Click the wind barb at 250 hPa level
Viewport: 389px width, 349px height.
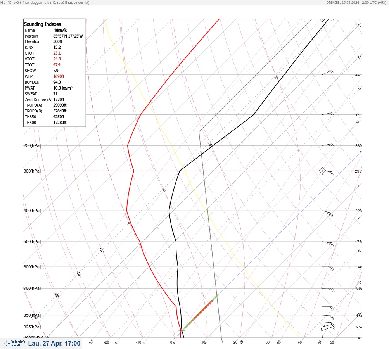(328, 145)
